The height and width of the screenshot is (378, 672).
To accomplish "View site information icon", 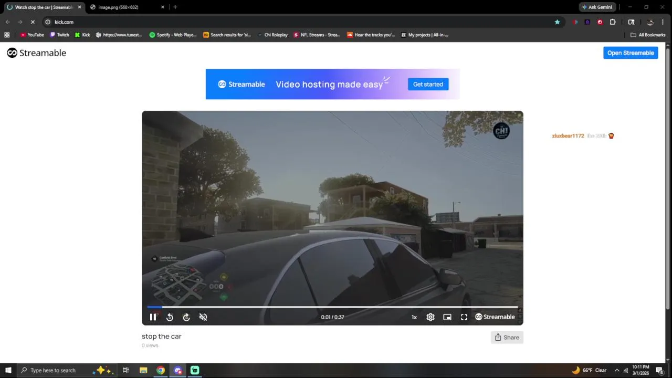I will point(48,22).
